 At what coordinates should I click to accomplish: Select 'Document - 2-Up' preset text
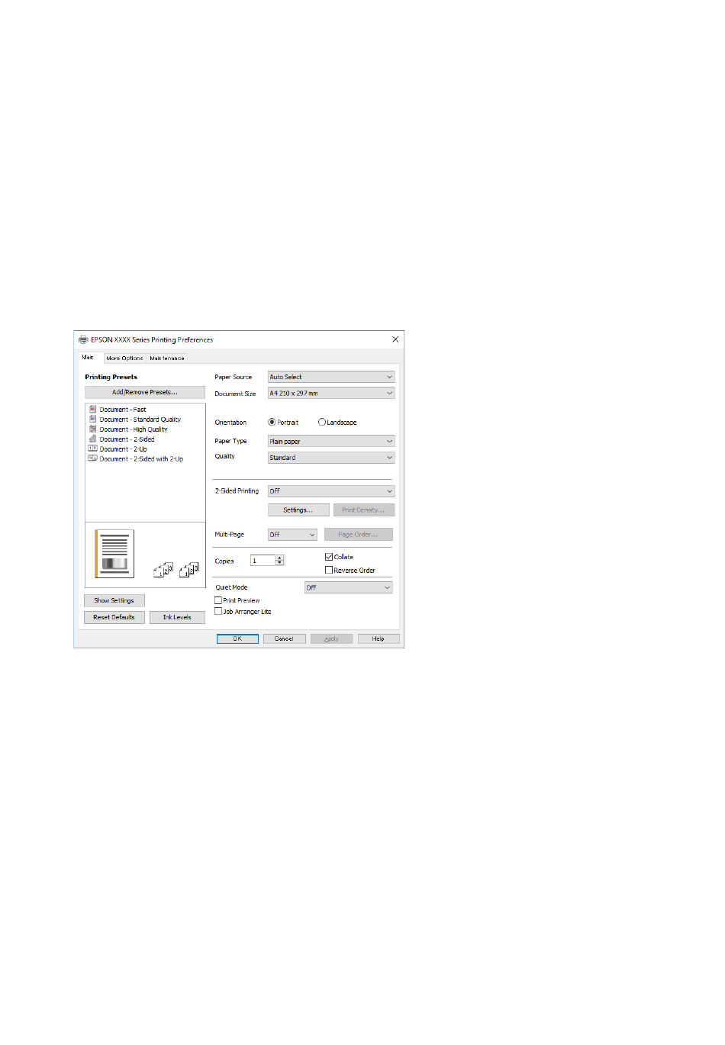click(x=123, y=449)
